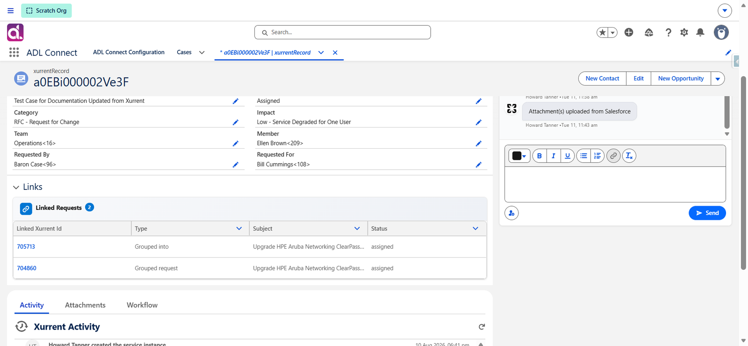
Task: Open the Status column menu
Action: (x=475, y=229)
